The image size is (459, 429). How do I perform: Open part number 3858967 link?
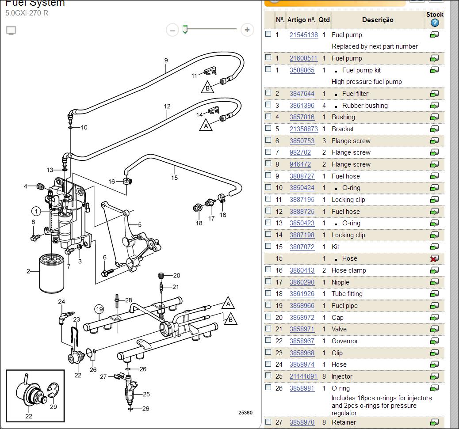click(x=302, y=341)
